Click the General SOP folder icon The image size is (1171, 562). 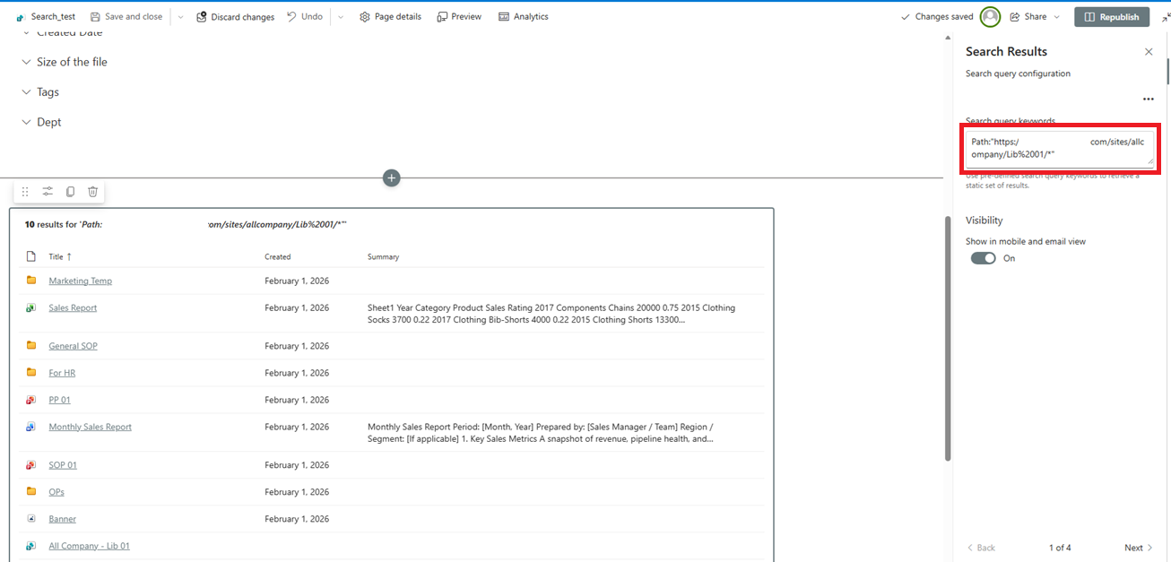point(31,345)
